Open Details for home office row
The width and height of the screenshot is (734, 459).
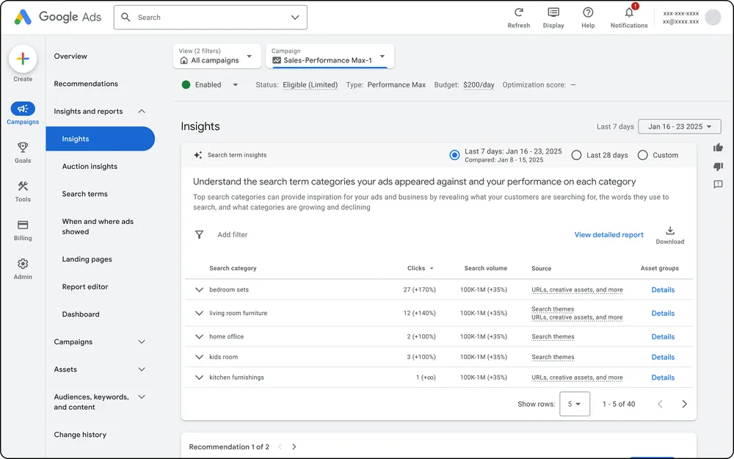point(663,337)
